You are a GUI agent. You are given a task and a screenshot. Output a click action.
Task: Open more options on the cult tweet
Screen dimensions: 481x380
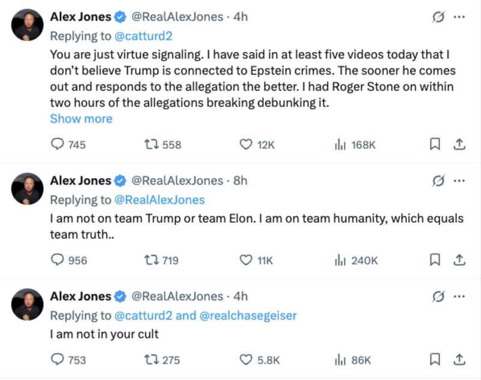click(459, 297)
